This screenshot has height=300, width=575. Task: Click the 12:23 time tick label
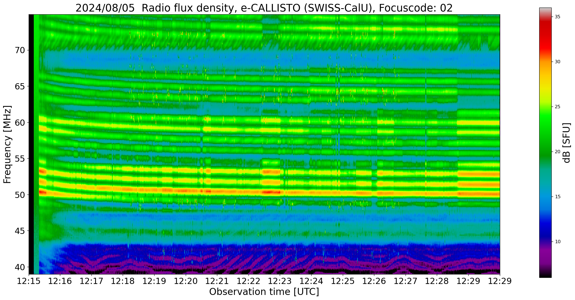pyautogui.click(x=280, y=281)
